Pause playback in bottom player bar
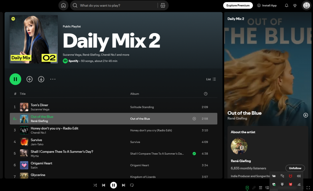The height and width of the screenshot is (191, 313). (114, 185)
